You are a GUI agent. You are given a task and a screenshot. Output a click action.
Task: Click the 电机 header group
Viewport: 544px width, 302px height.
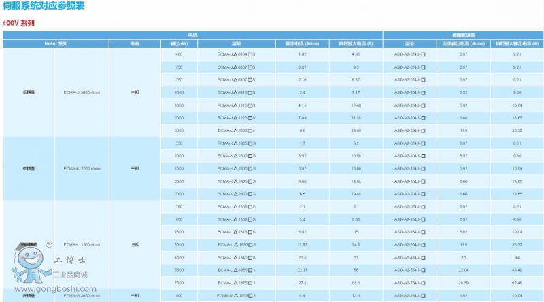pyautogui.click(x=193, y=34)
